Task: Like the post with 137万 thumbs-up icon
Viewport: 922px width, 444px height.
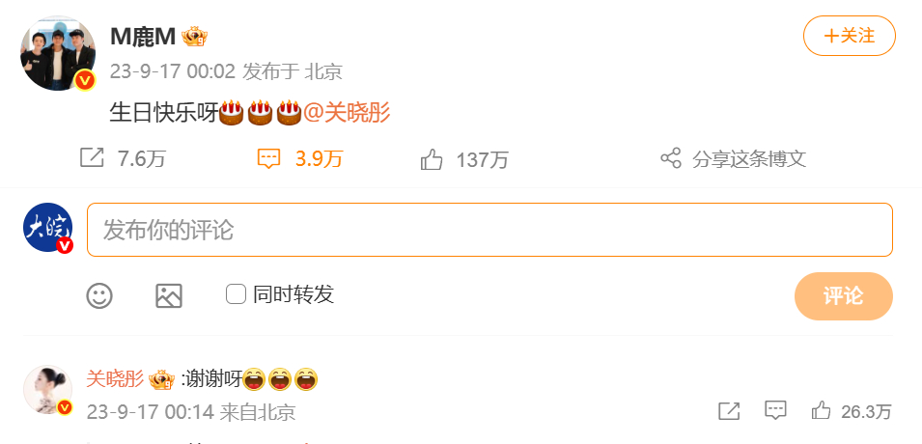Action: click(432, 159)
